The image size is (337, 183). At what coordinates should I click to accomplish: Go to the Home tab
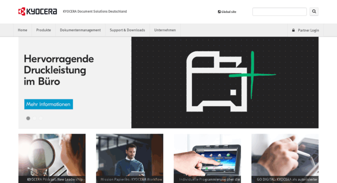point(23,30)
